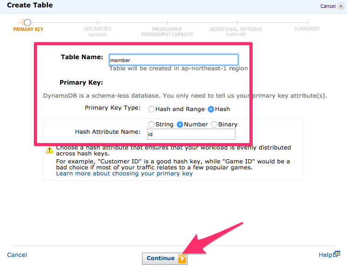
Task: Click the orange arrow on Continue button
Action: [x=182, y=259]
